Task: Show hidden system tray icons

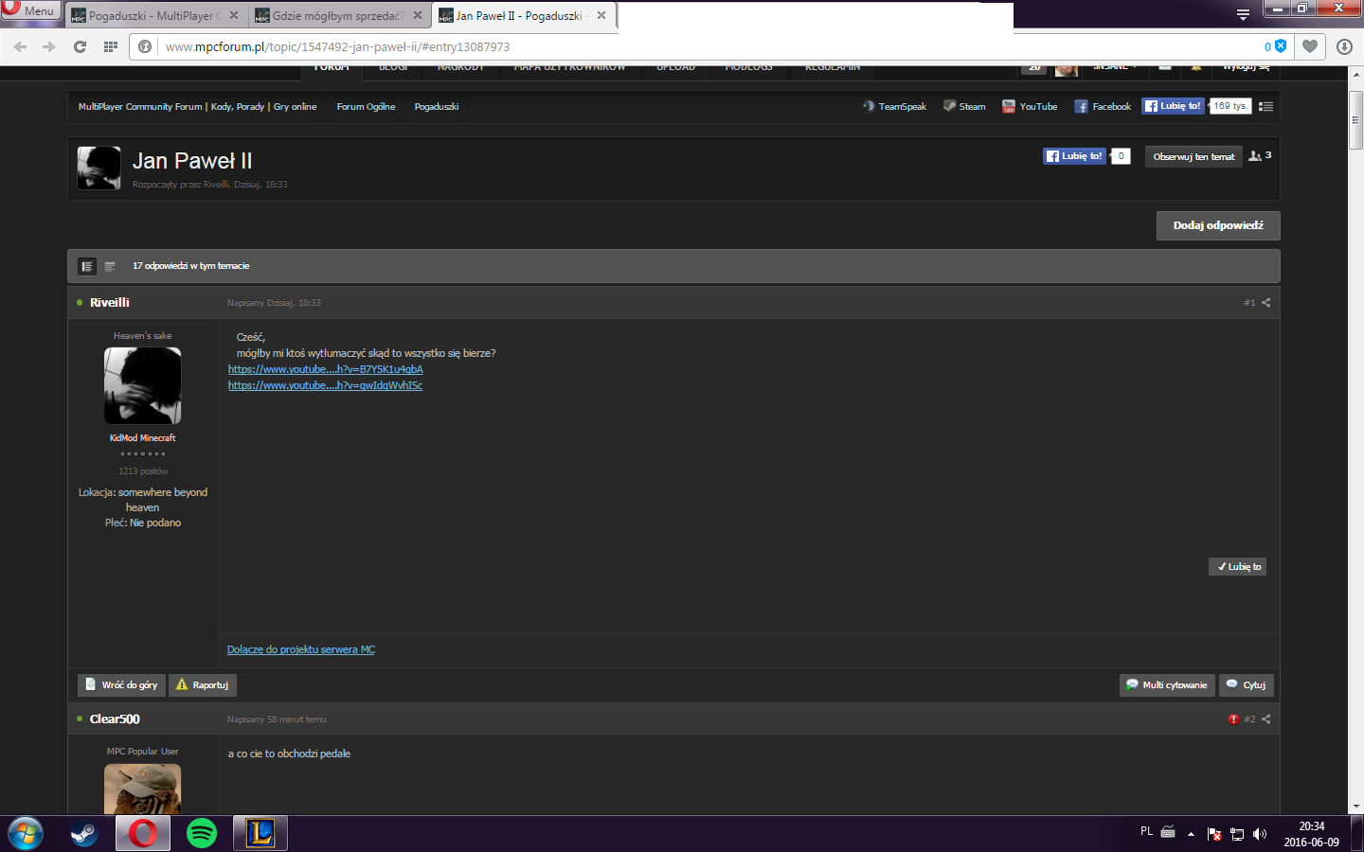Action: tap(1191, 834)
